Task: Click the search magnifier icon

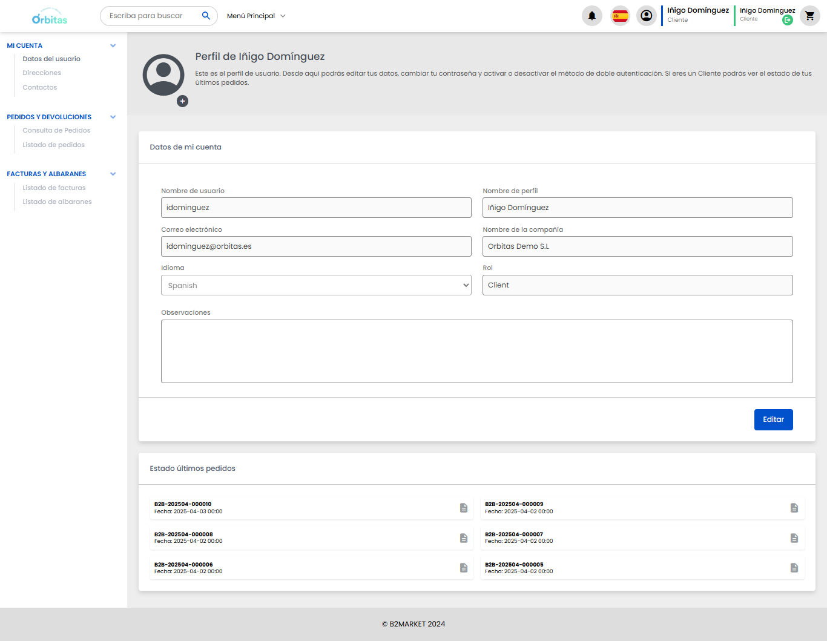Action: [x=206, y=16]
